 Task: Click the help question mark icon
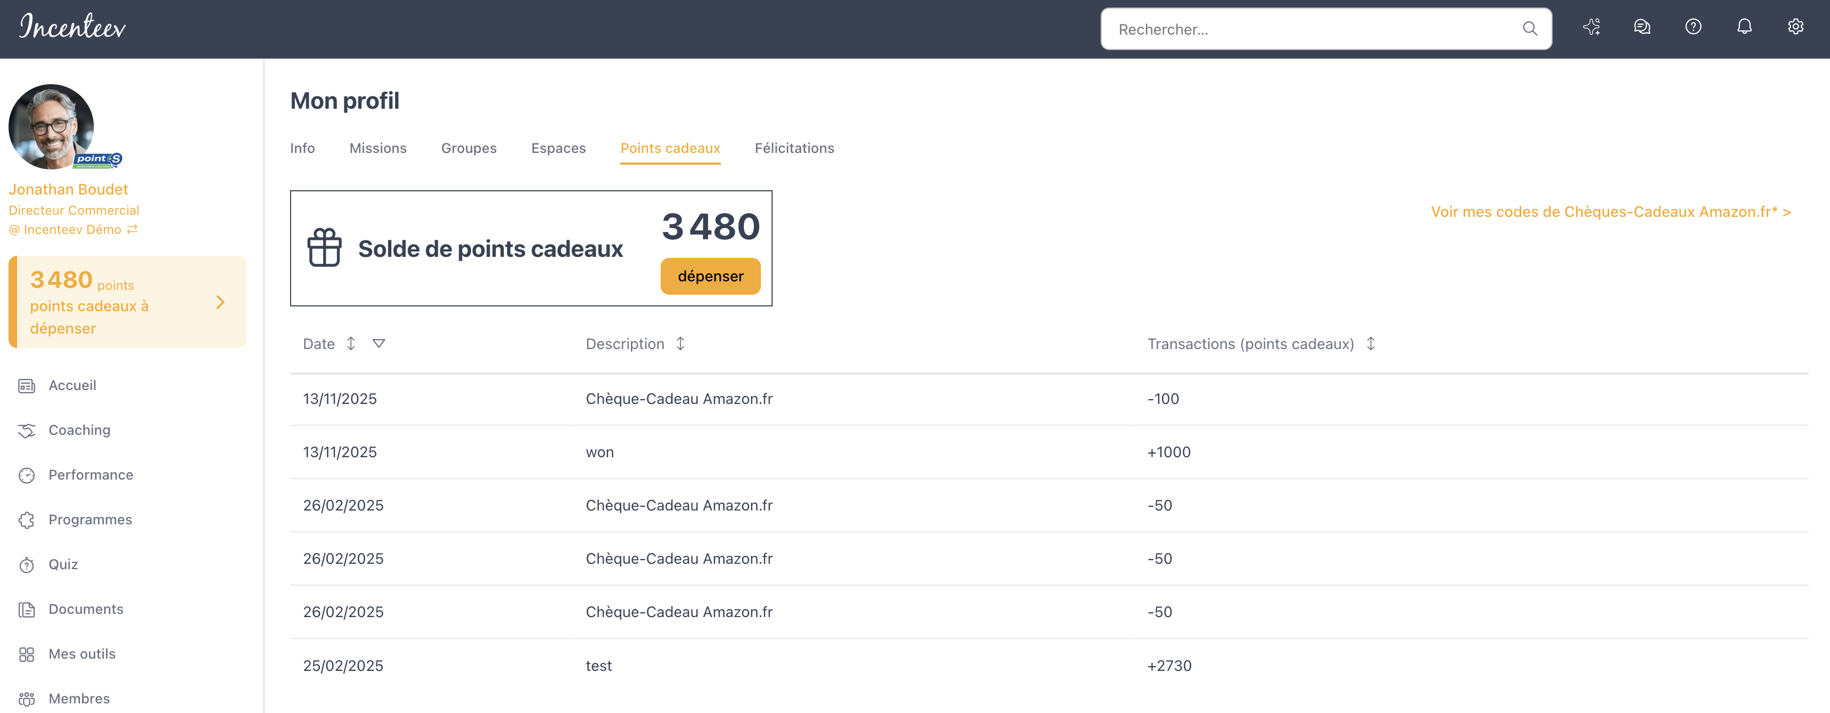pyautogui.click(x=1693, y=27)
